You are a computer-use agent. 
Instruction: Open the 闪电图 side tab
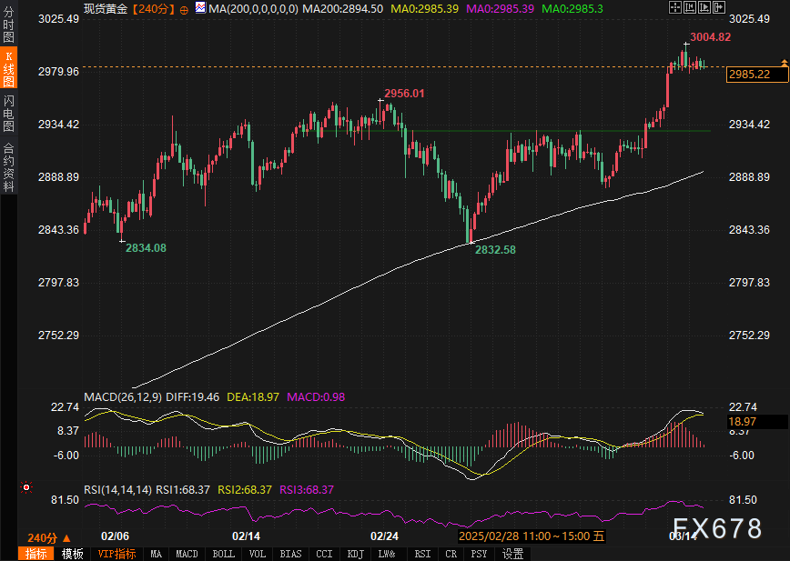8,112
